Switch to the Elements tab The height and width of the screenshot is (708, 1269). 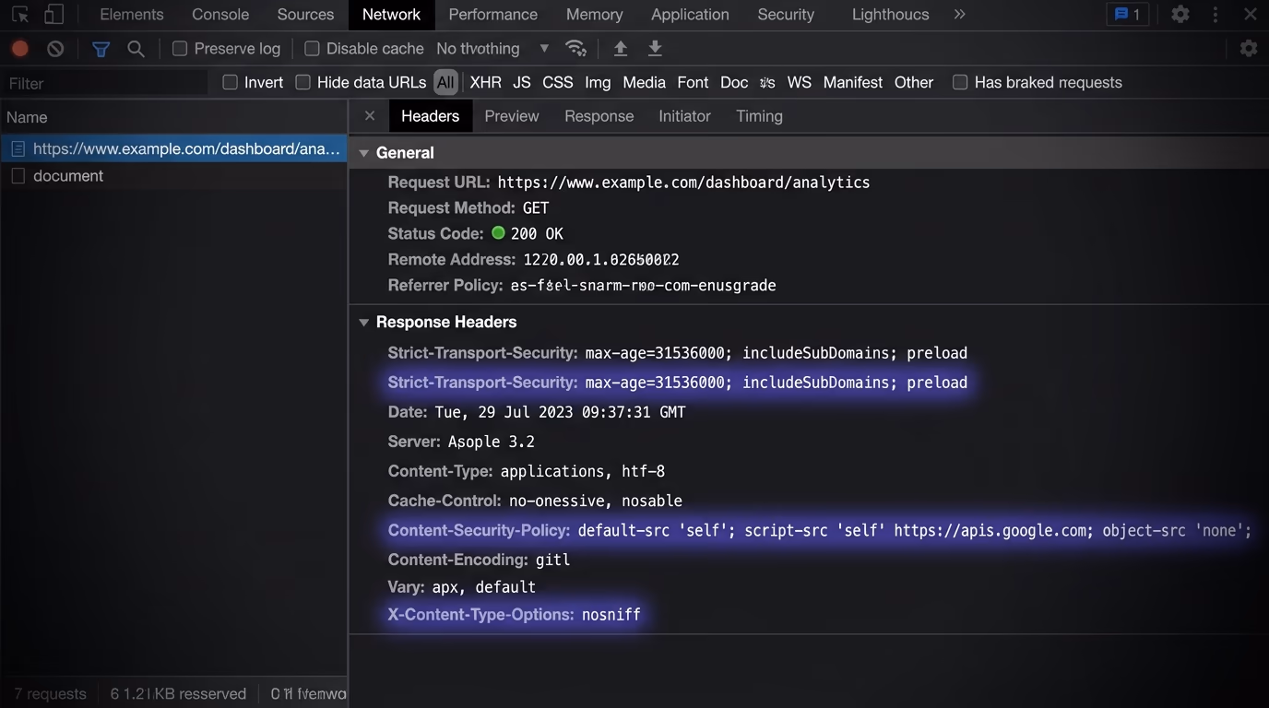point(132,15)
